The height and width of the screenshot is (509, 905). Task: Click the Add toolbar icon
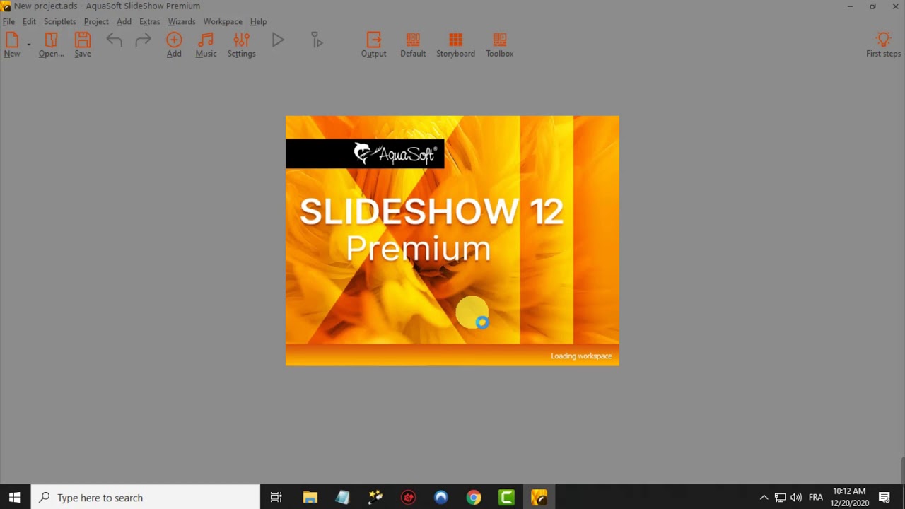[x=174, y=45]
